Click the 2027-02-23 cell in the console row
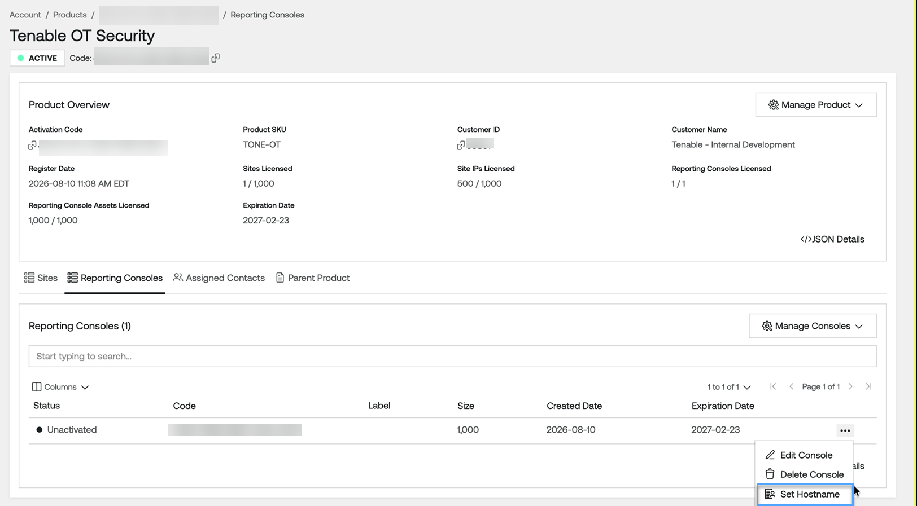The height and width of the screenshot is (506, 917). pyautogui.click(x=715, y=430)
